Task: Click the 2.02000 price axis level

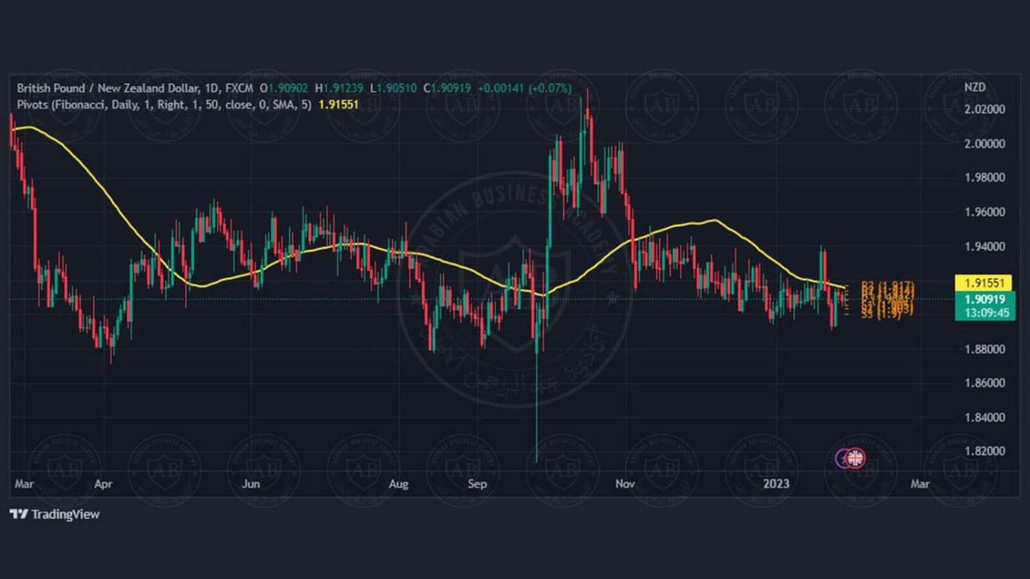Action: click(x=985, y=109)
